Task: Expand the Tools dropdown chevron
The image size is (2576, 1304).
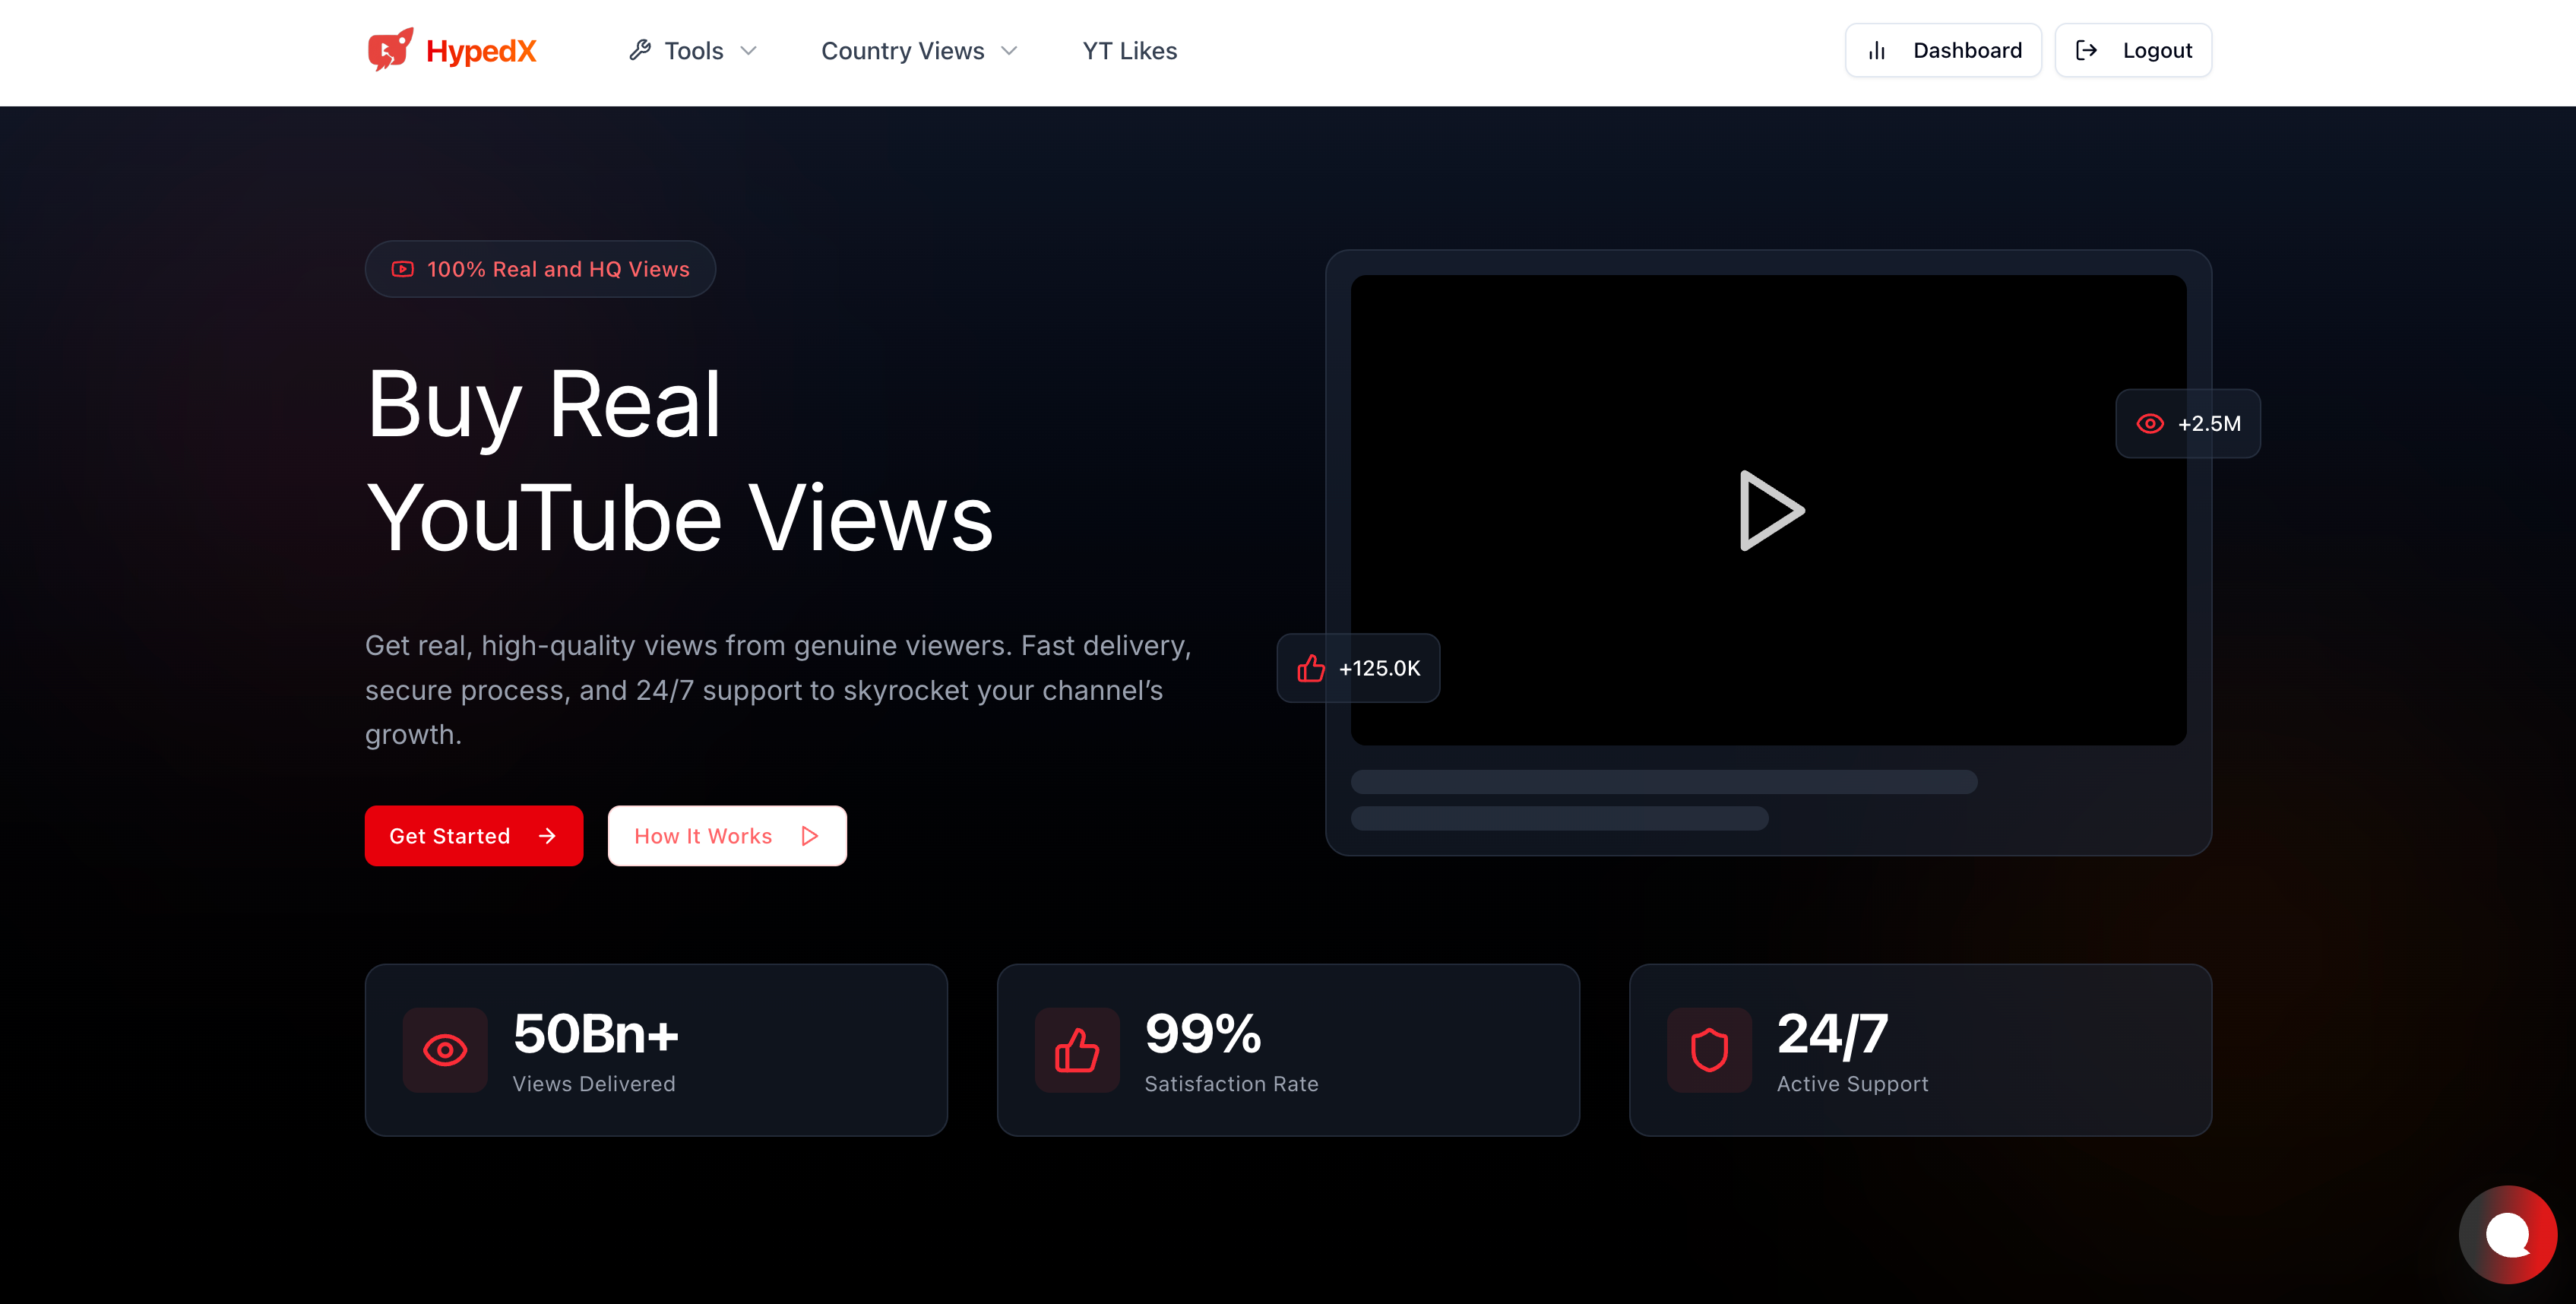Action: tap(748, 51)
